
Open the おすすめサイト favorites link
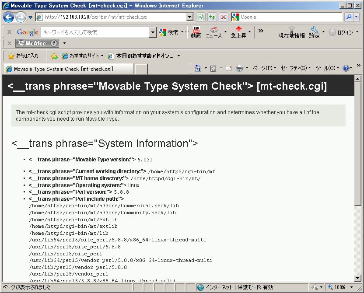point(82,56)
